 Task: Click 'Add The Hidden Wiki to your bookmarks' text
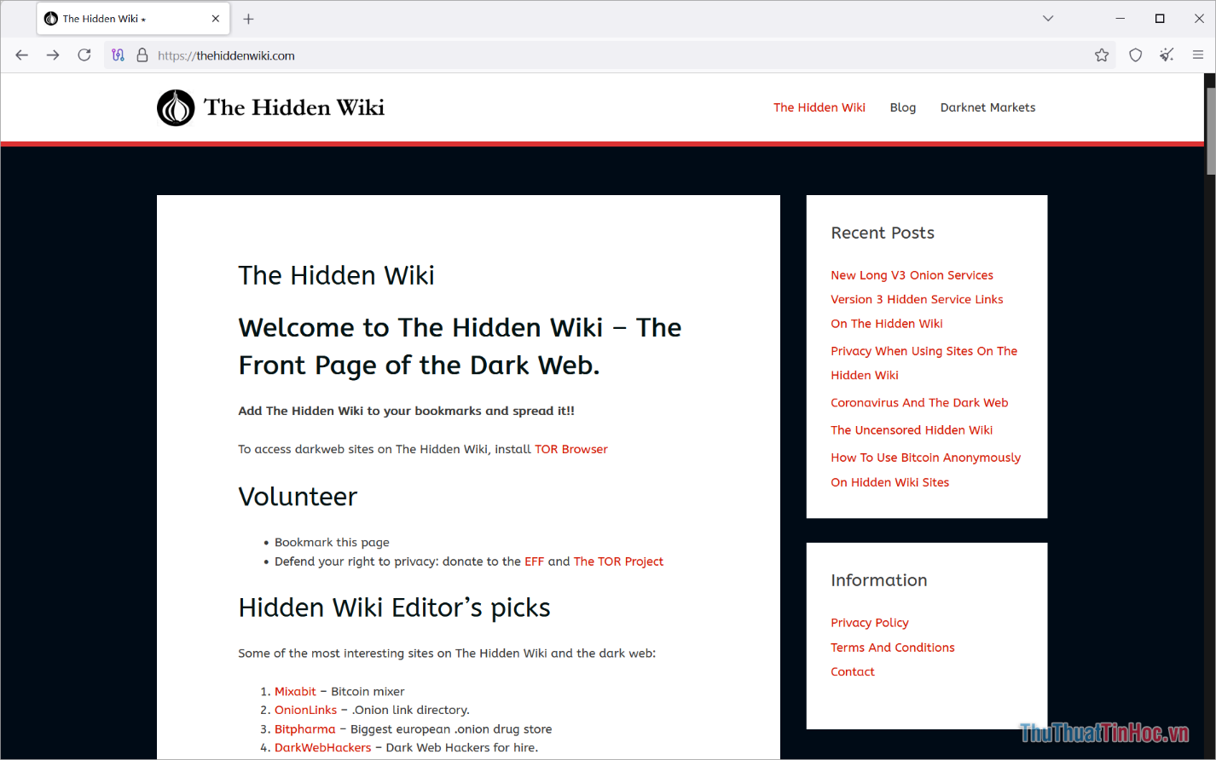click(x=406, y=411)
